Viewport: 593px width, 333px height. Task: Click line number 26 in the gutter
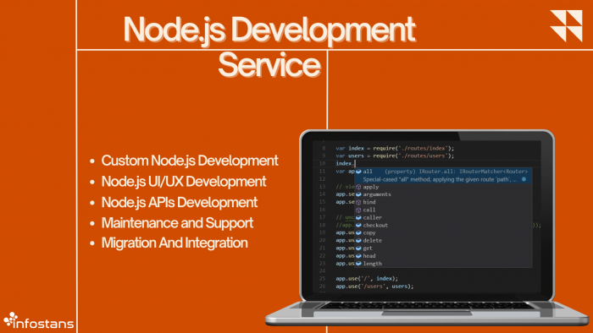coord(322,287)
